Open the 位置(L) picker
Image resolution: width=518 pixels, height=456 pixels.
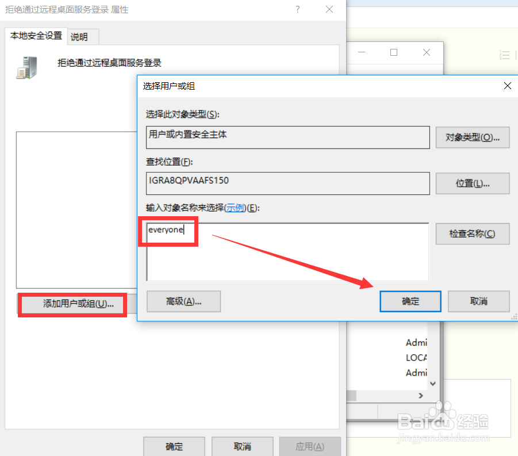click(473, 183)
